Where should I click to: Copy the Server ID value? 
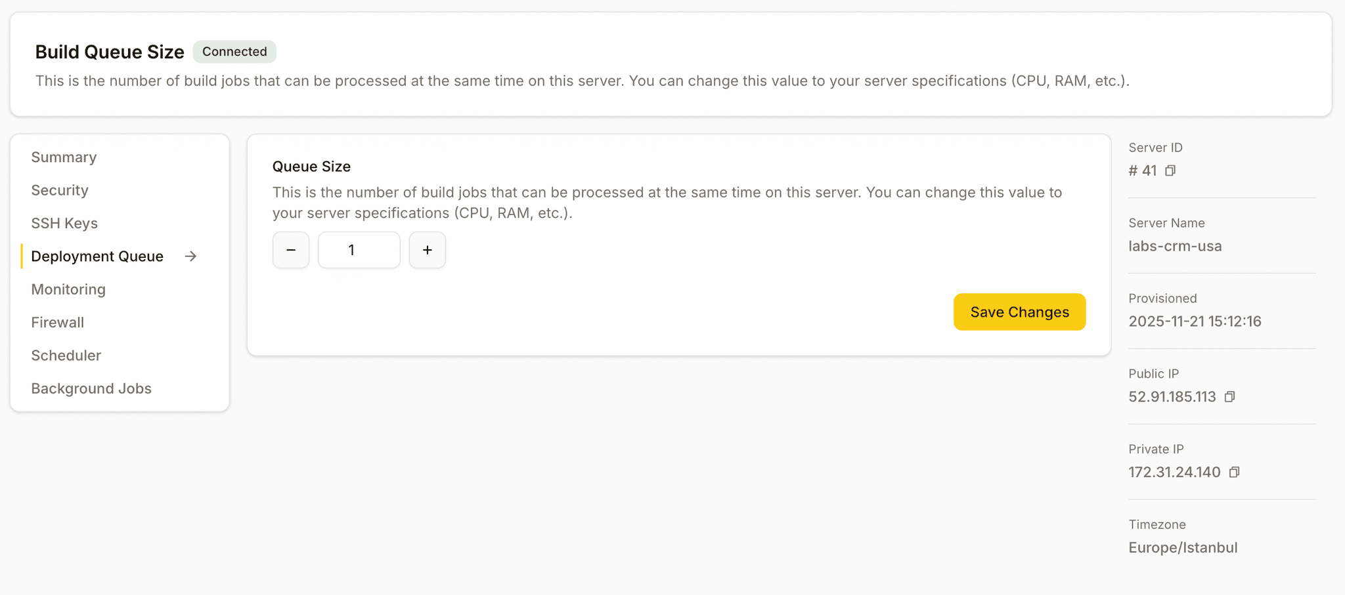pyautogui.click(x=1170, y=171)
